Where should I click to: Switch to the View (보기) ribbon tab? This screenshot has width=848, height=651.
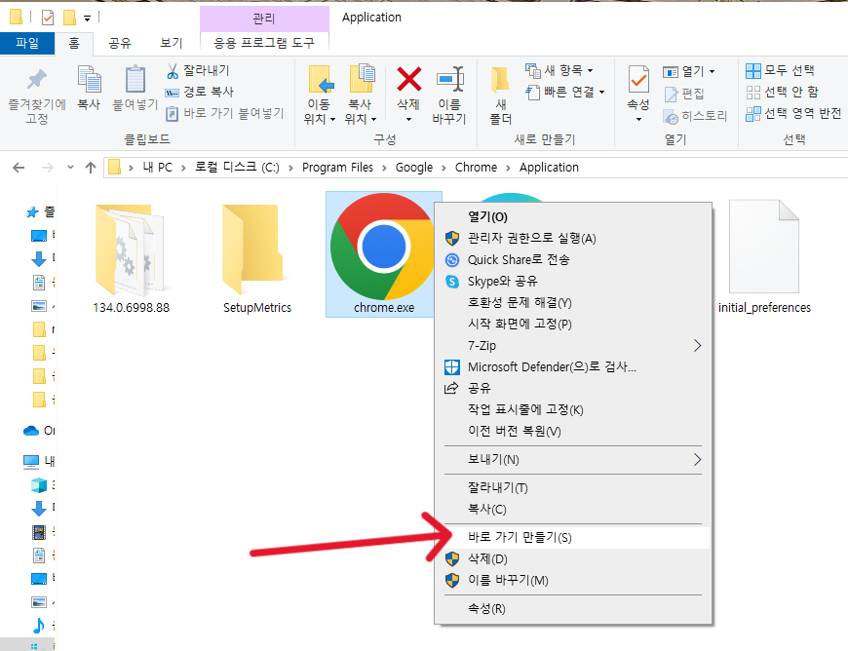171,43
